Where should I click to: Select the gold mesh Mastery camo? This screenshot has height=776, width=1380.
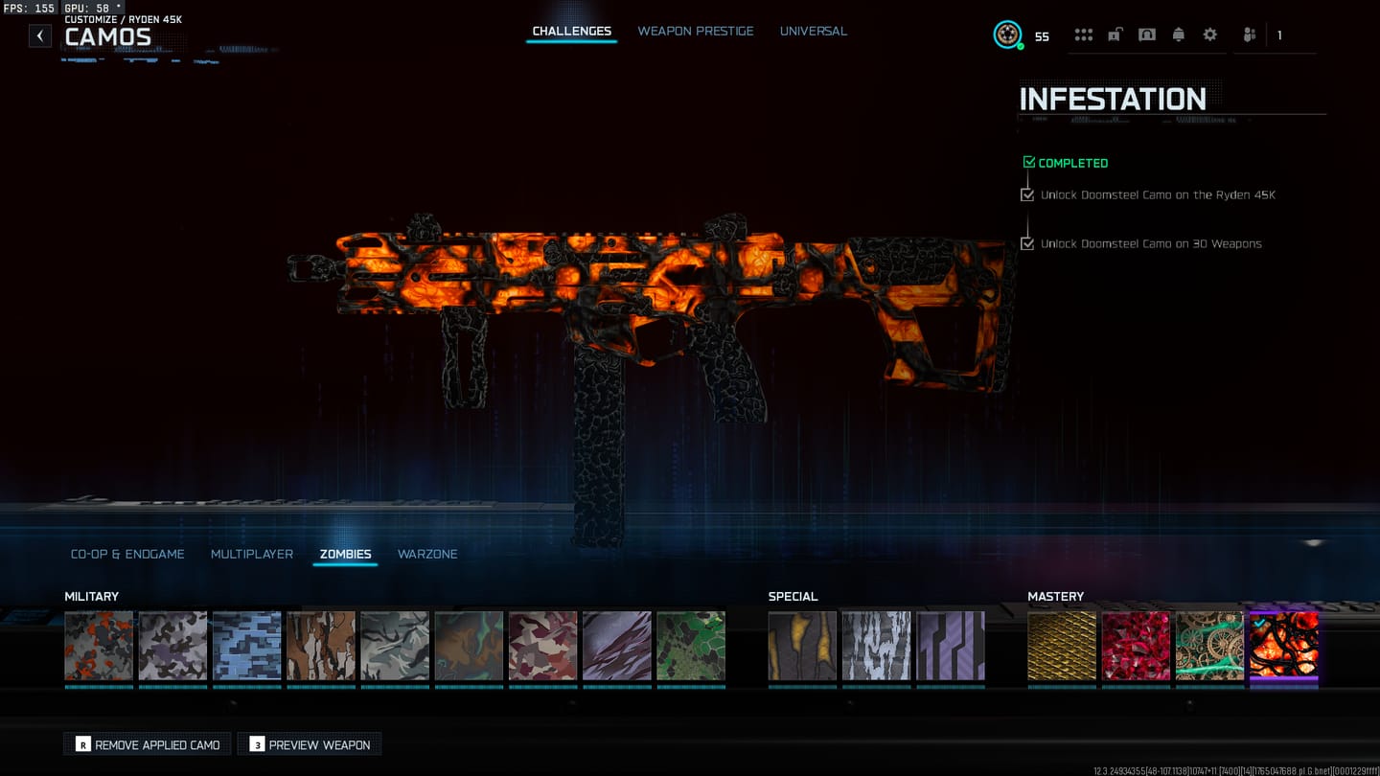[x=1062, y=647]
